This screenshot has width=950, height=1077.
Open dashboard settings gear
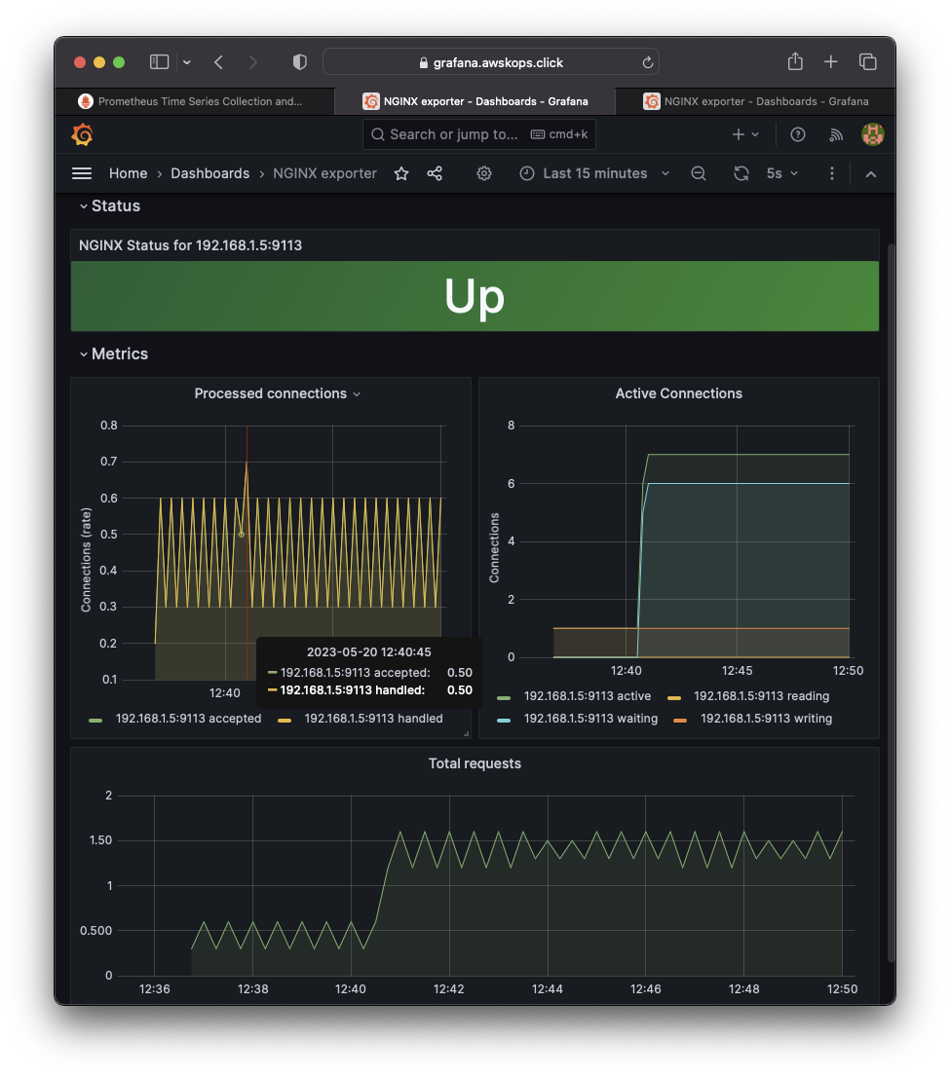point(484,173)
